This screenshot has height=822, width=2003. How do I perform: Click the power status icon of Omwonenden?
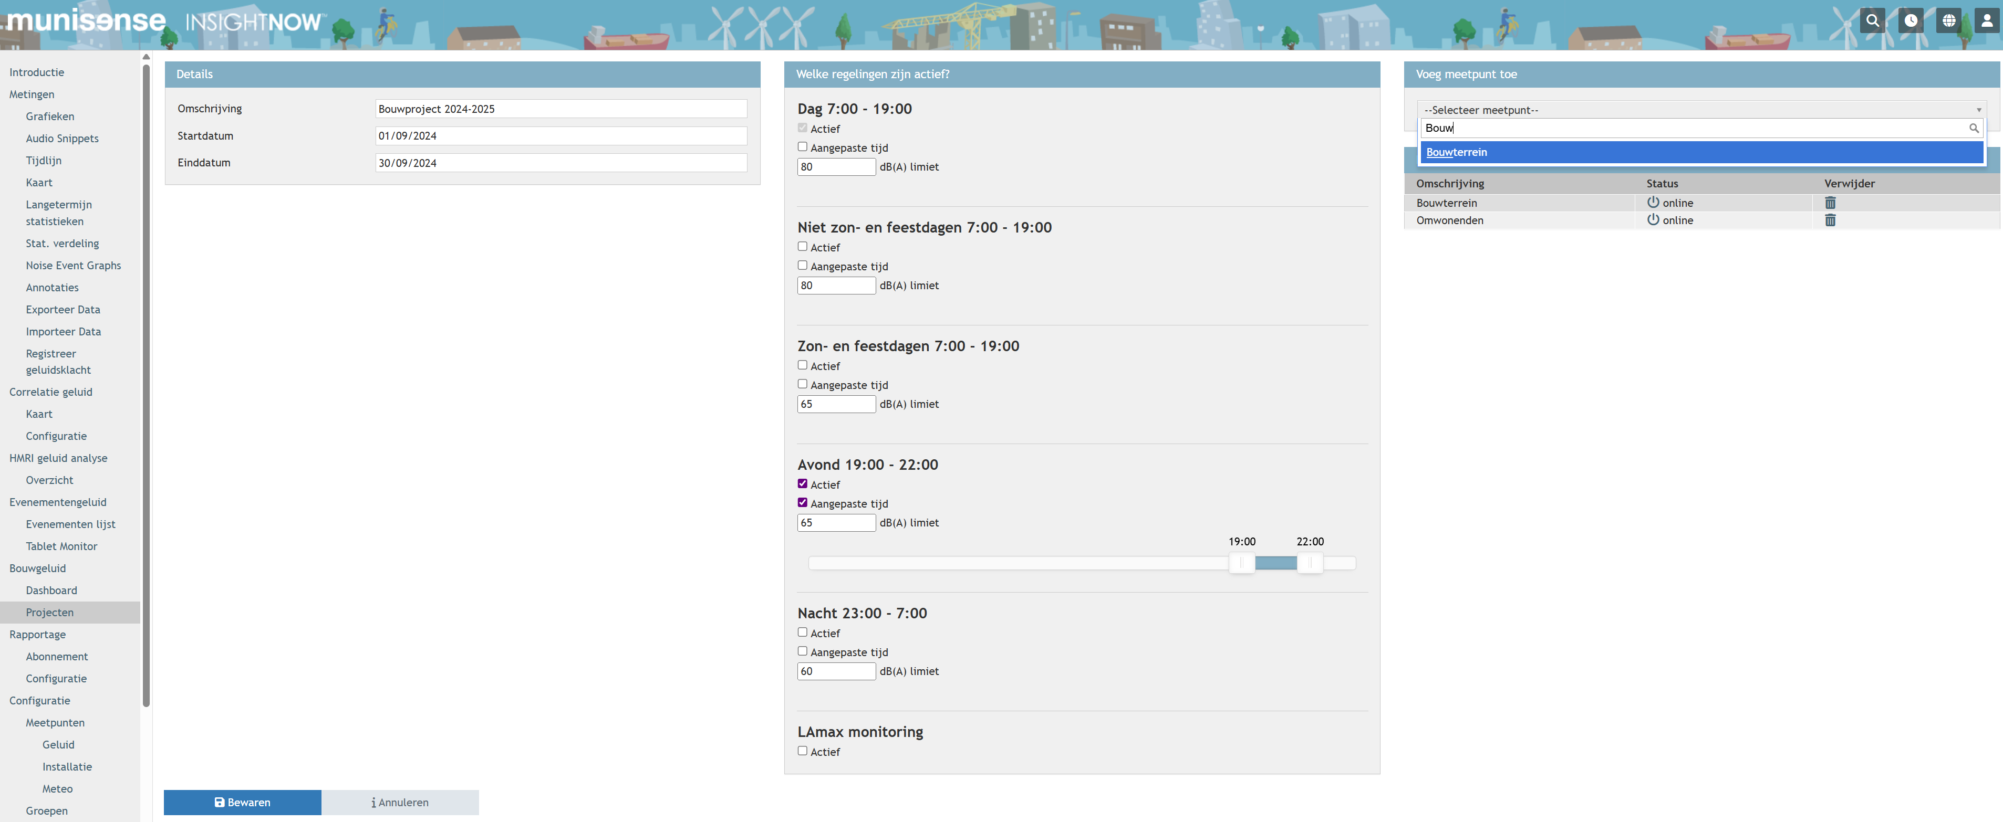pyautogui.click(x=1653, y=220)
